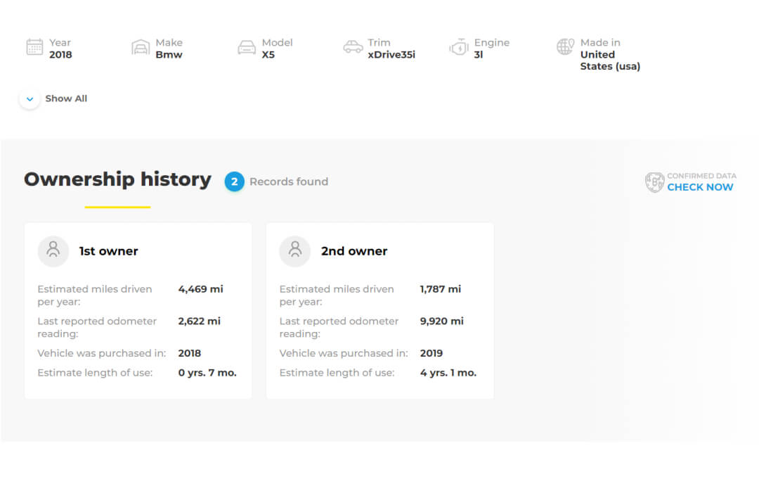This screenshot has width=759, height=491.
Task: Click the United States (usa) value
Action: (609, 60)
